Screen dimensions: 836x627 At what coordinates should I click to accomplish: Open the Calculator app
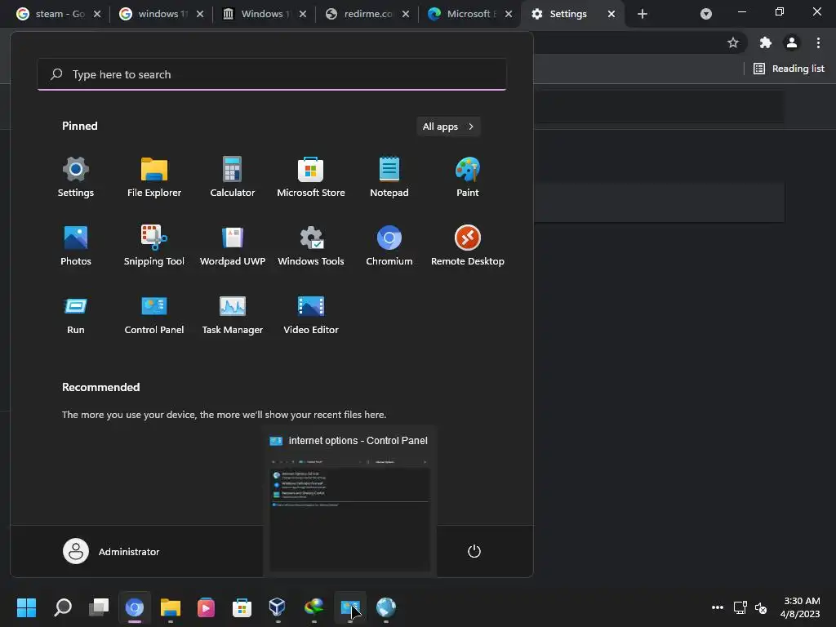(x=233, y=177)
